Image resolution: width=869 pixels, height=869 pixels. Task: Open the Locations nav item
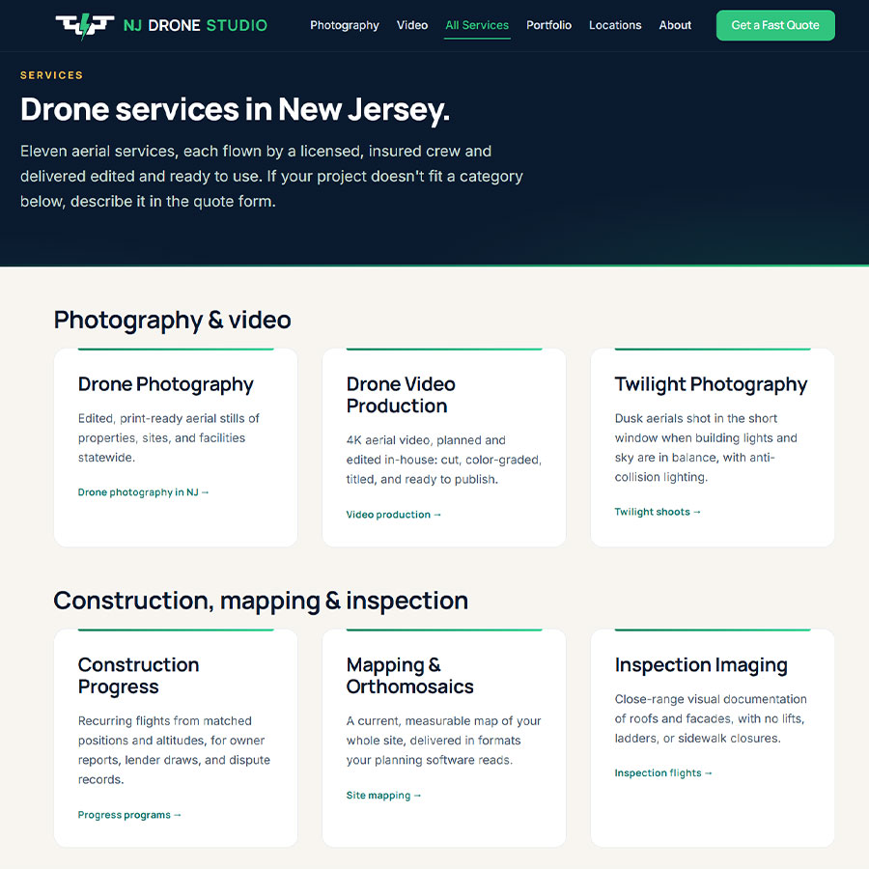click(615, 25)
